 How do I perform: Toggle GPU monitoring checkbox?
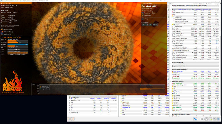tap(2, 32)
